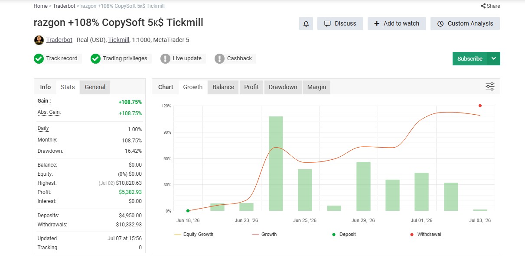525x261 pixels.
Task: Open Custom Analysis
Action: (x=465, y=24)
